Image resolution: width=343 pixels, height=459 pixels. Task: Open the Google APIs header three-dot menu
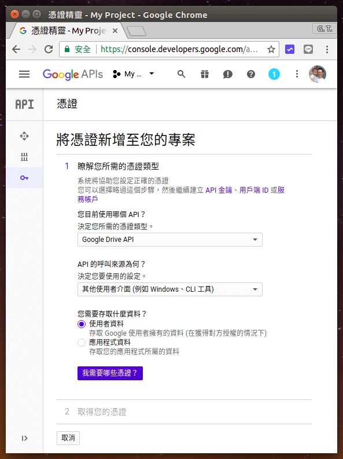[x=297, y=74]
